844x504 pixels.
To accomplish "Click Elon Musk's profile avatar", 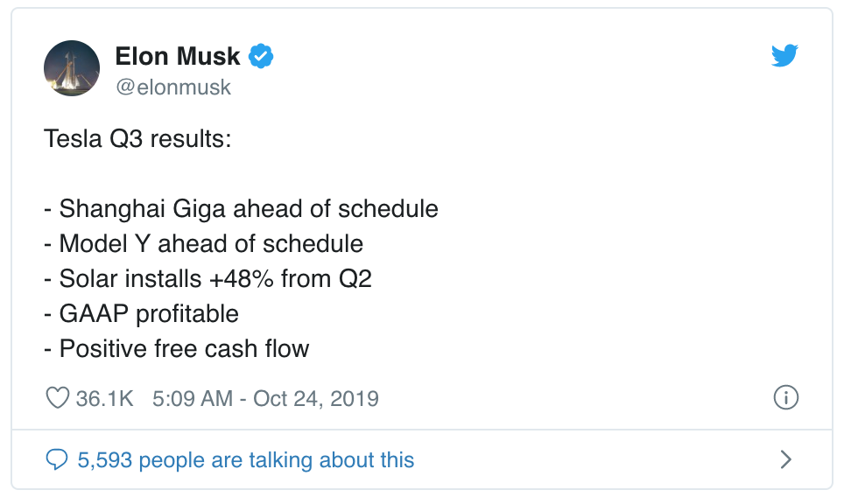I will pyautogui.click(x=72, y=68).
